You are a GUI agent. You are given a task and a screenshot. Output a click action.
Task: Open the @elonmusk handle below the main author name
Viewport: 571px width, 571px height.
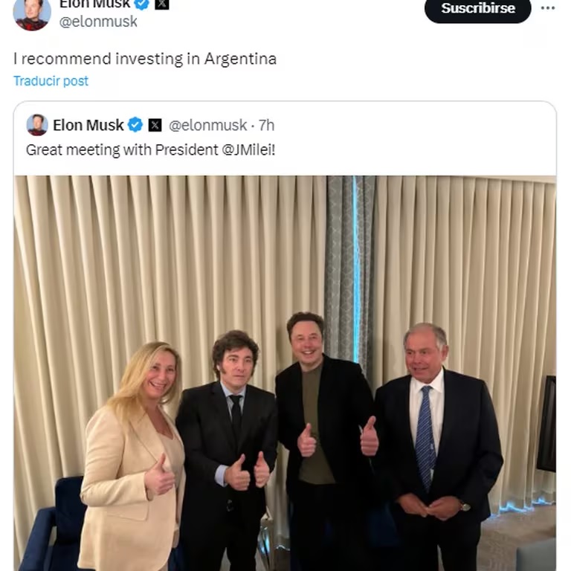[x=98, y=22]
